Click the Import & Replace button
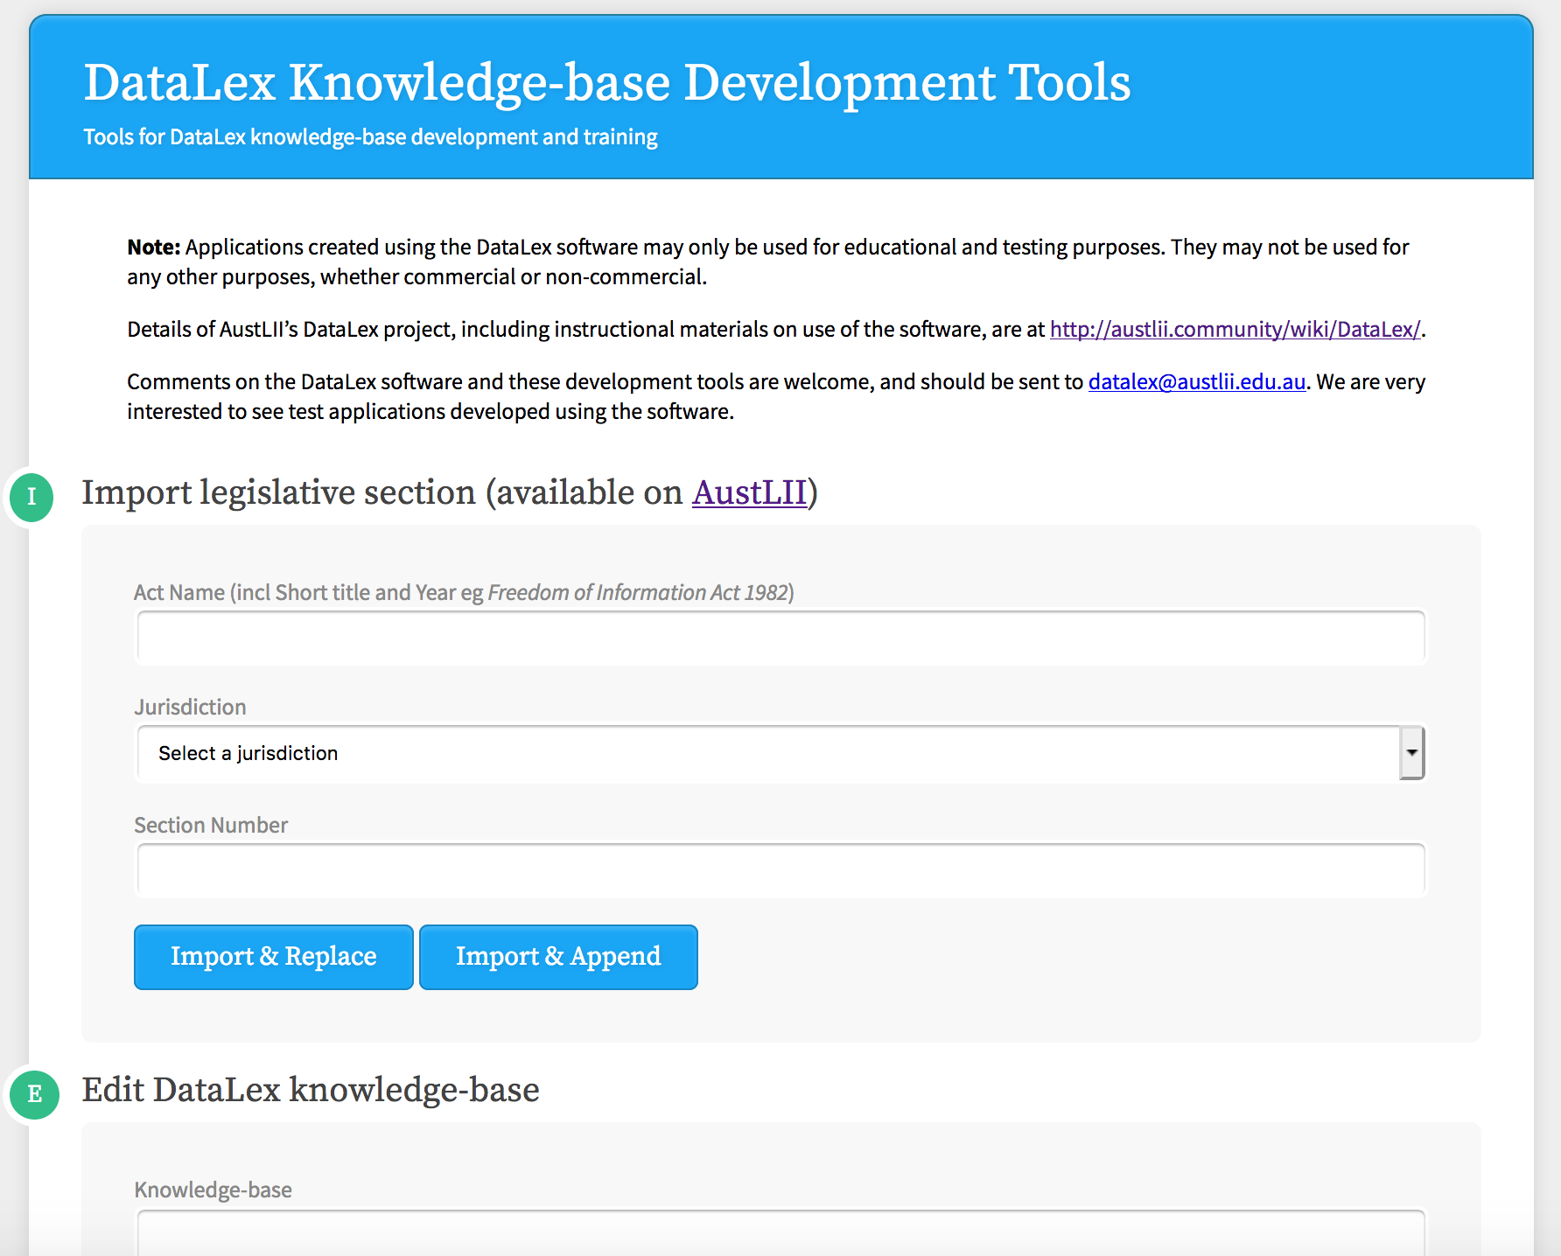Image resolution: width=1561 pixels, height=1256 pixels. coord(274,957)
